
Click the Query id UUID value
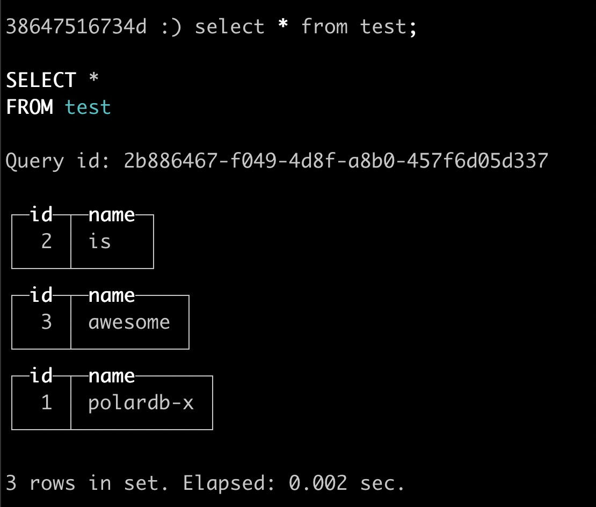[x=336, y=161]
